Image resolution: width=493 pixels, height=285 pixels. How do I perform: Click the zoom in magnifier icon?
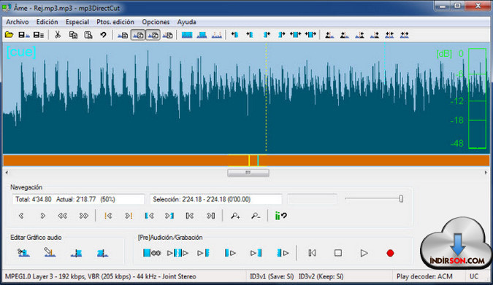point(235,216)
